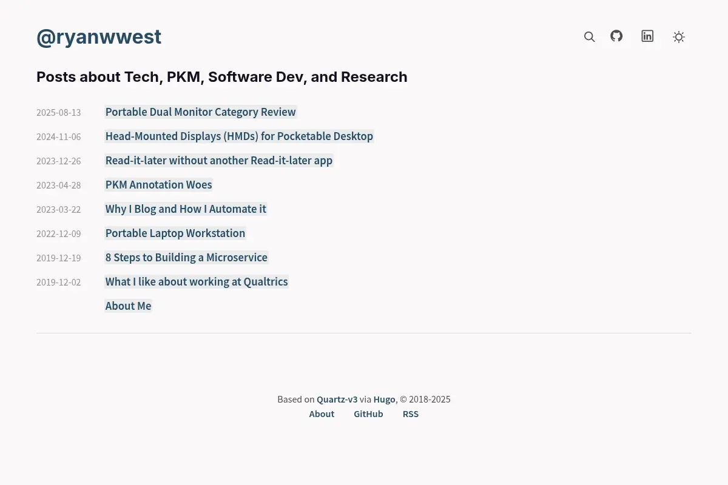Read the Head-Mounted Displays (HMDs) post
The height and width of the screenshot is (485, 728).
tap(239, 136)
